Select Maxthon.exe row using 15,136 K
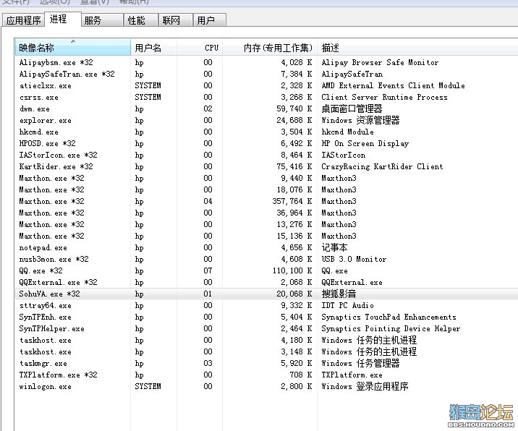The image size is (518, 431). point(266,236)
